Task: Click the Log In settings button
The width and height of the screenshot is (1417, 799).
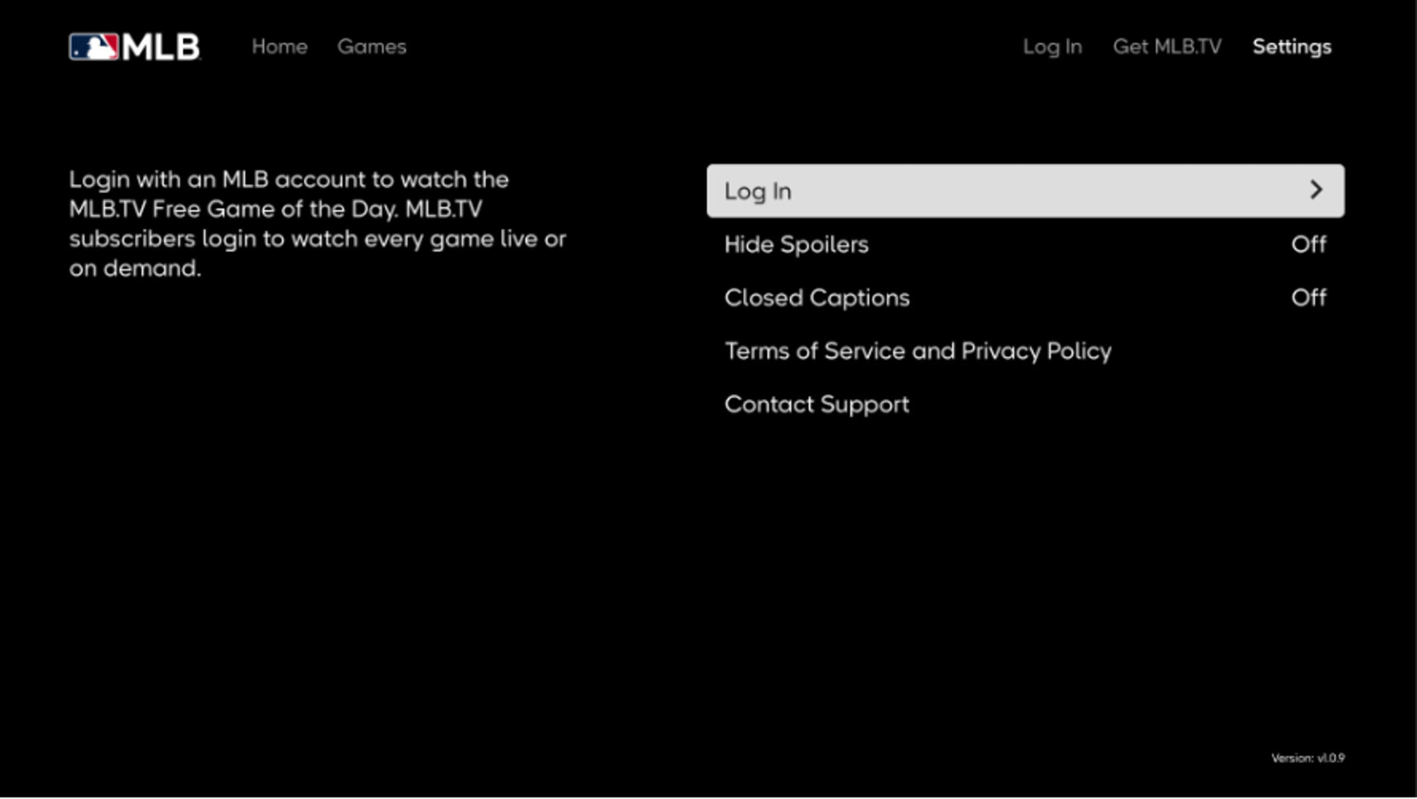Action: click(1025, 191)
